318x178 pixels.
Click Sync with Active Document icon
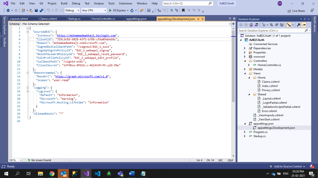(x=272, y=25)
